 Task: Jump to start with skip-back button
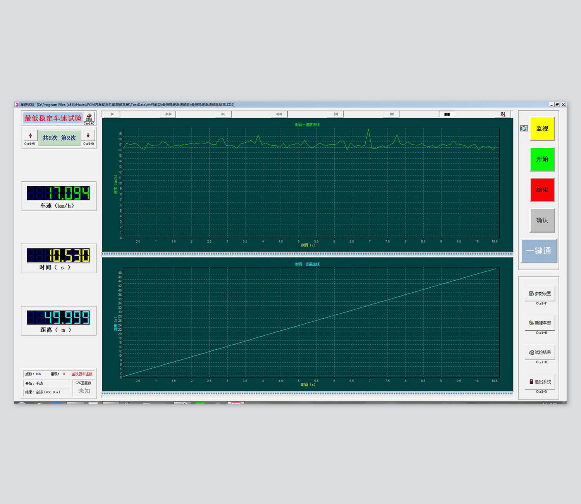335,114
